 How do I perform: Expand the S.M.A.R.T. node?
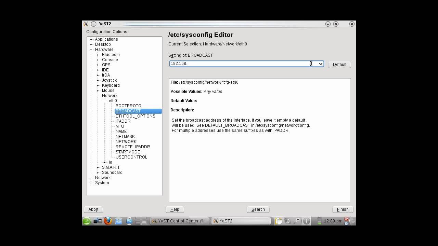98,167
